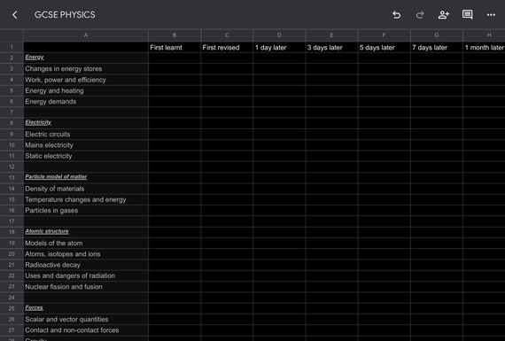The height and width of the screenshot is (341, 505).
Task: Select 'Scalar and vector quantities' cell
Action: tap(86, 320)
